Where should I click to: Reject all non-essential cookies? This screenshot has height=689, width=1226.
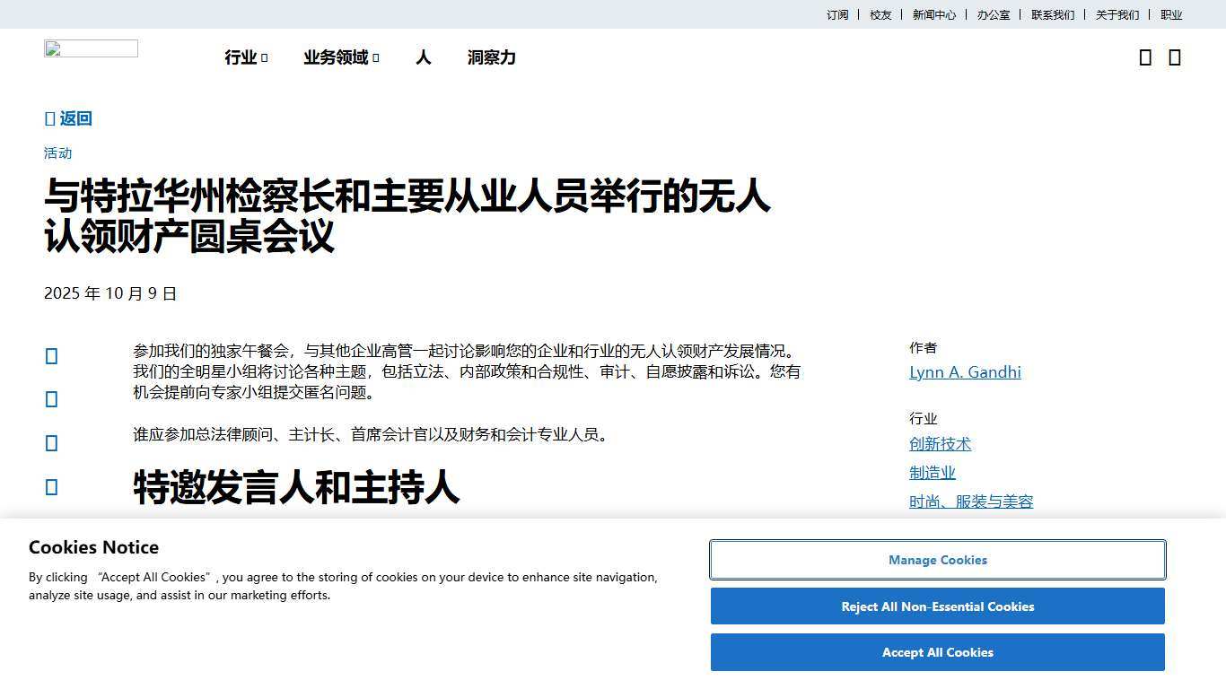[937, 606]
